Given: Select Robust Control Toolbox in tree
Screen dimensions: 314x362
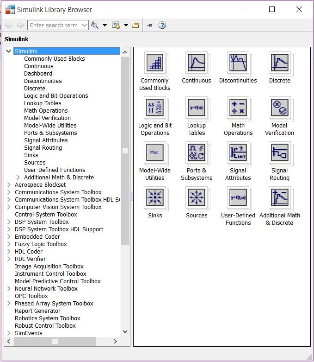Looking at the screenshot, I should (45, 325).
